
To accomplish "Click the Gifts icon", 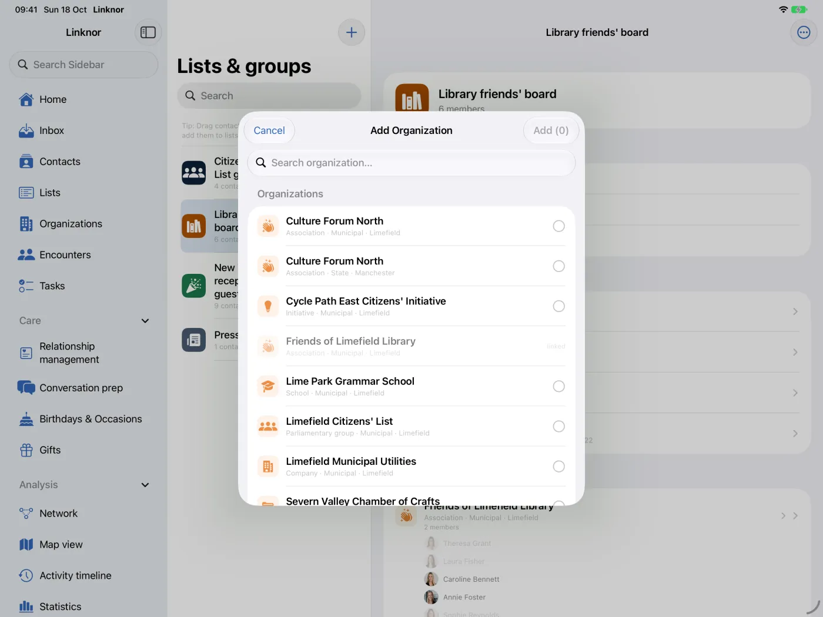I will pyautogui.click(x=26, y=450).
